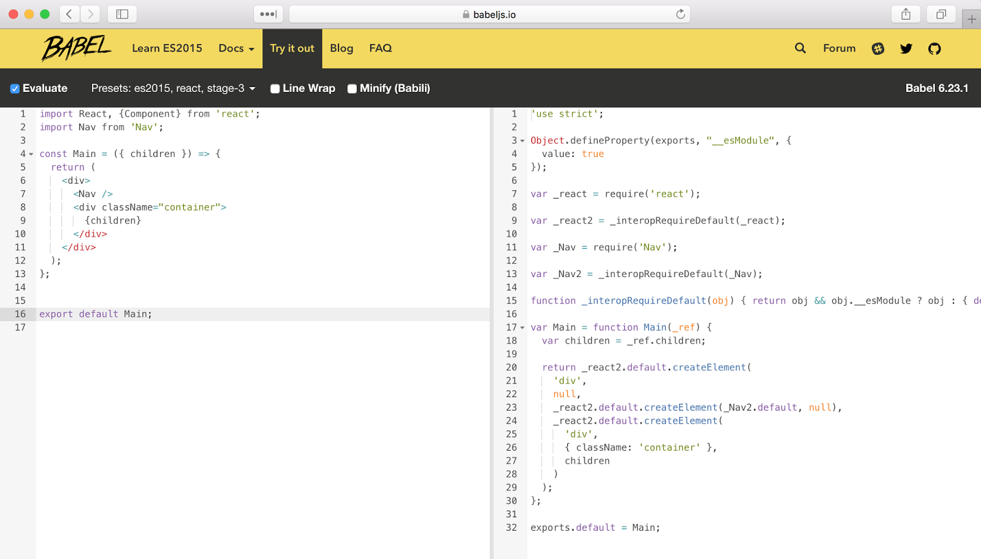The width and height of the screenshot is (981, 559).
Task: Click the 'value: true' line in output
Action: click(573, 154)
